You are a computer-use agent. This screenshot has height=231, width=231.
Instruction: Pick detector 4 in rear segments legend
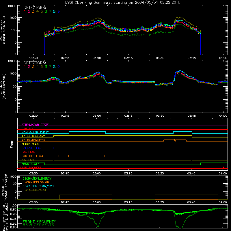(x=38, y=67)
